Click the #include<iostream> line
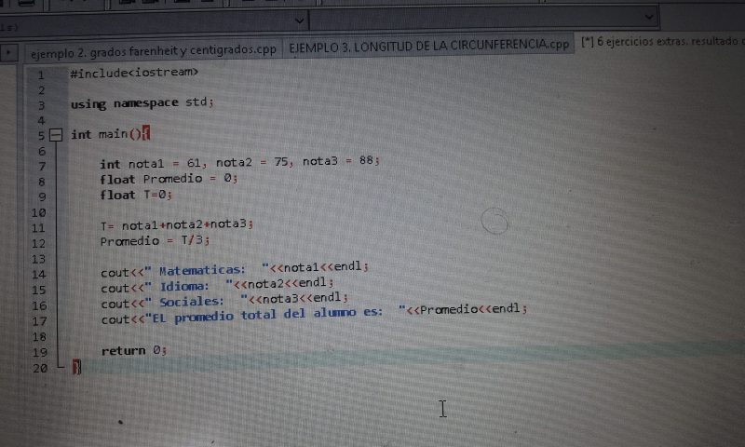 click(x=133, y=72)
